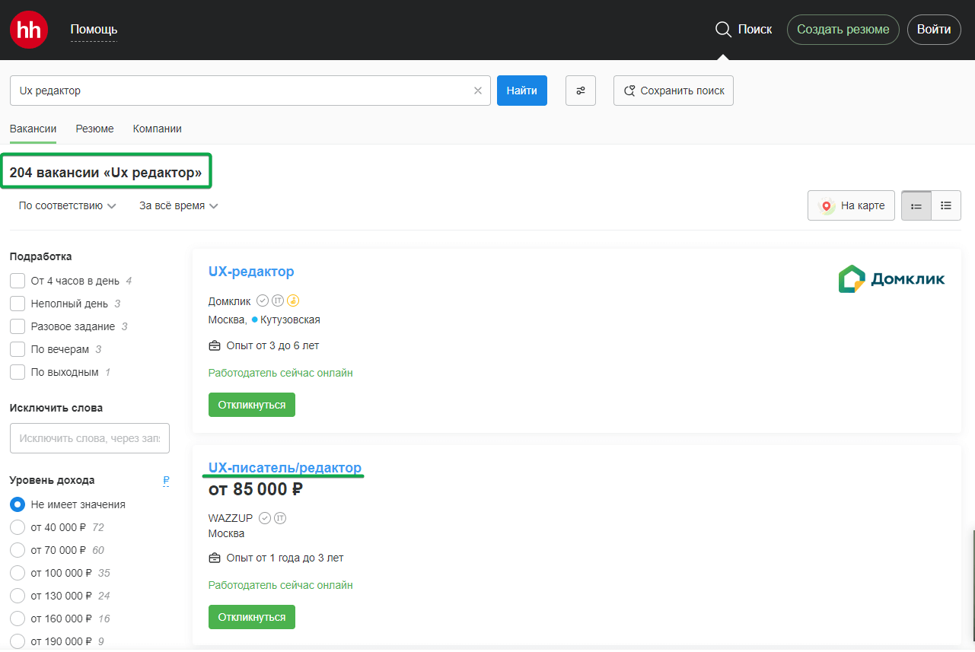Respond to WAZZUP vacancy with Откликнуться
This screenshot has width=975, height=652.
(252, 617)
